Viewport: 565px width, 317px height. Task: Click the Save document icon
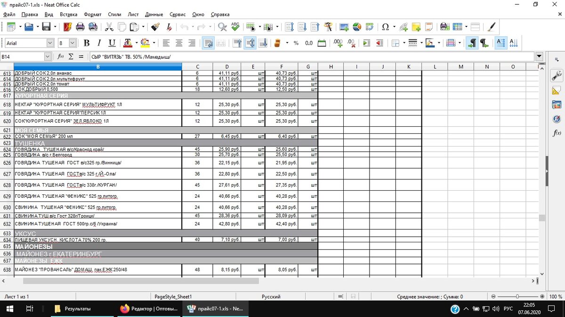pyautogui.click(x=46, y=27)
